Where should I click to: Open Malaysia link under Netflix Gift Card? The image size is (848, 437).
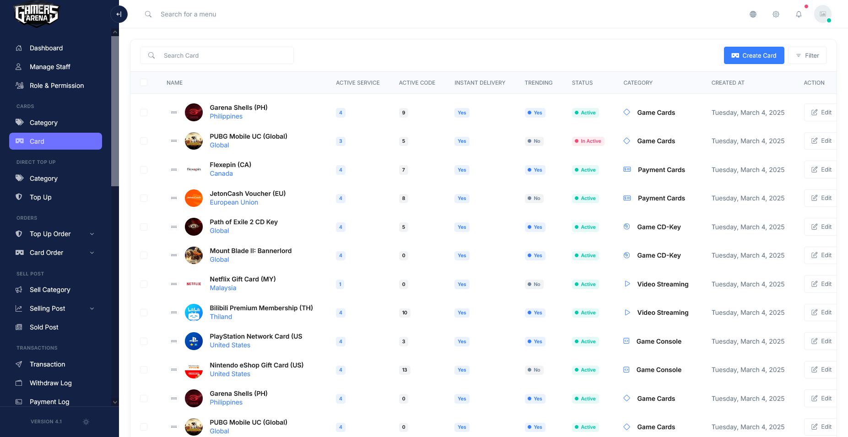223,288
